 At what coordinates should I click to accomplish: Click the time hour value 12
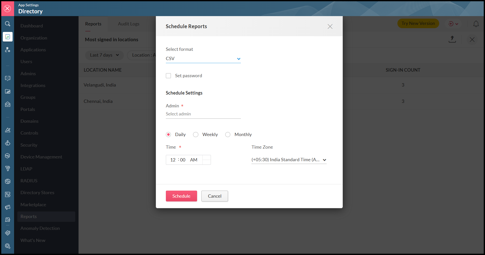point(173,160)
